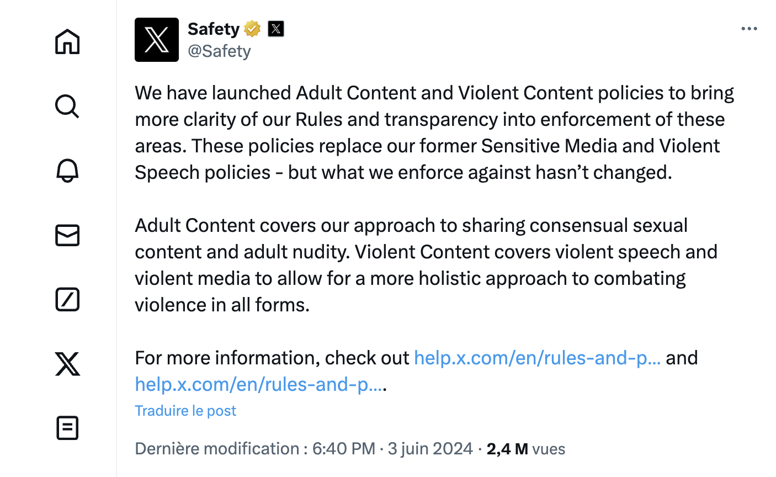Open Premium X icon in sidebar
This screenshot has height=477, width=776.
(67, 364)
